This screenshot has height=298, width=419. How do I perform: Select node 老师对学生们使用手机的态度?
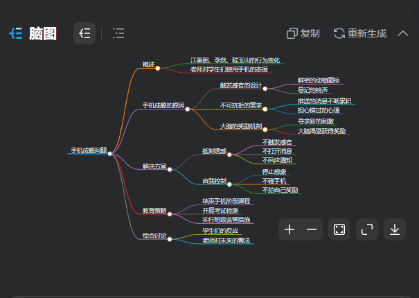[229, 69]
